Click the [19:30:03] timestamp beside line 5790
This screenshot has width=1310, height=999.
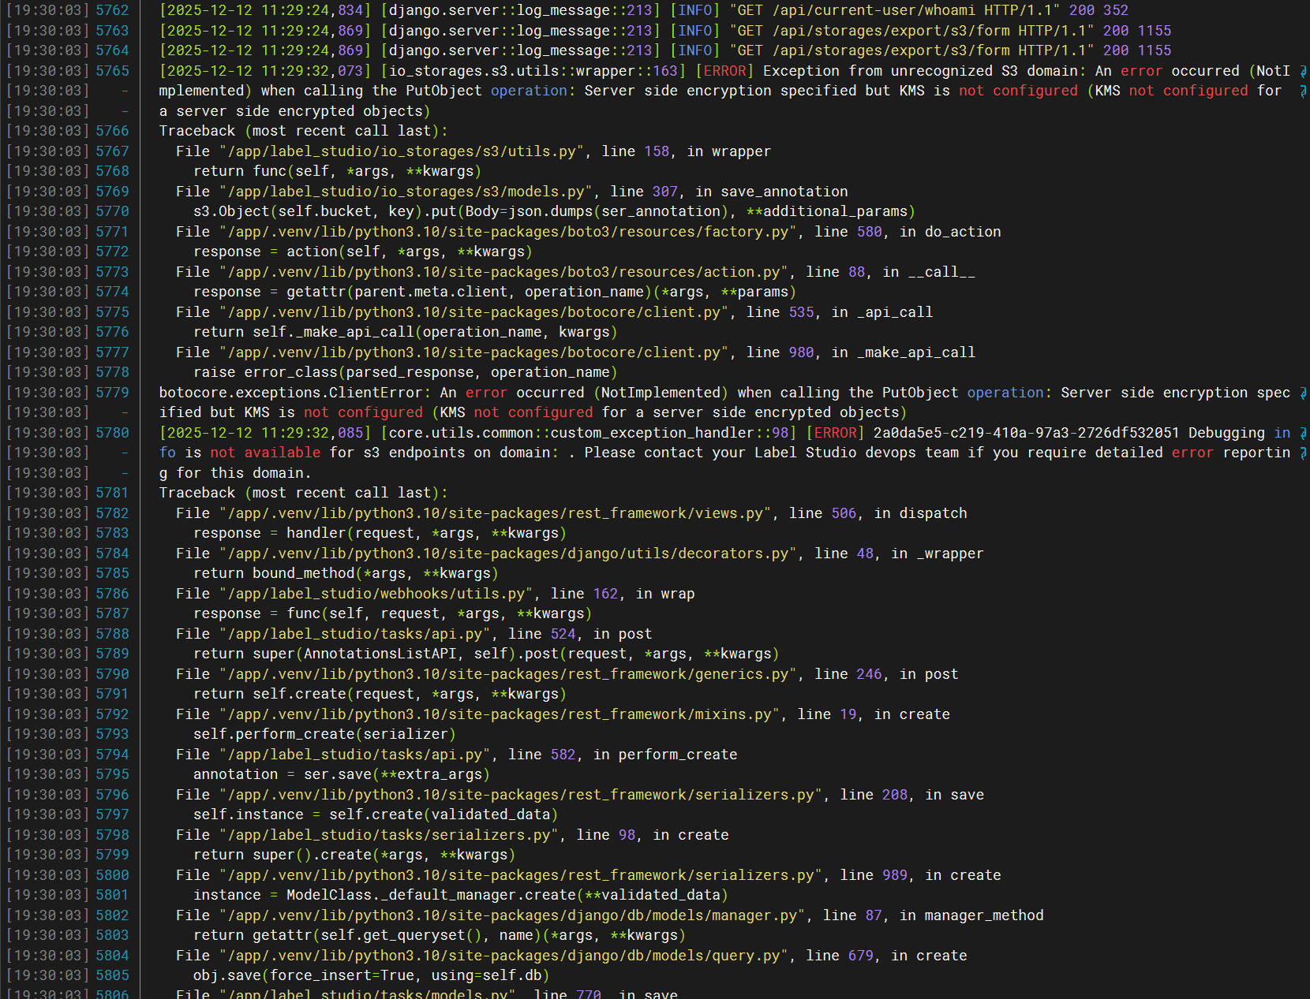click(47, 674)
